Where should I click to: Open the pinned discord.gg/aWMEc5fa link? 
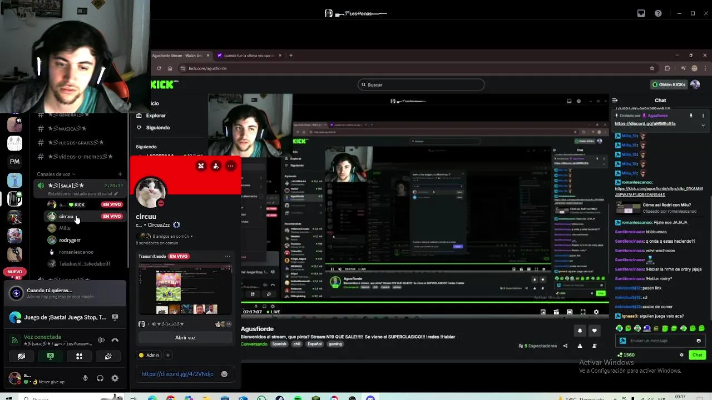645,124
